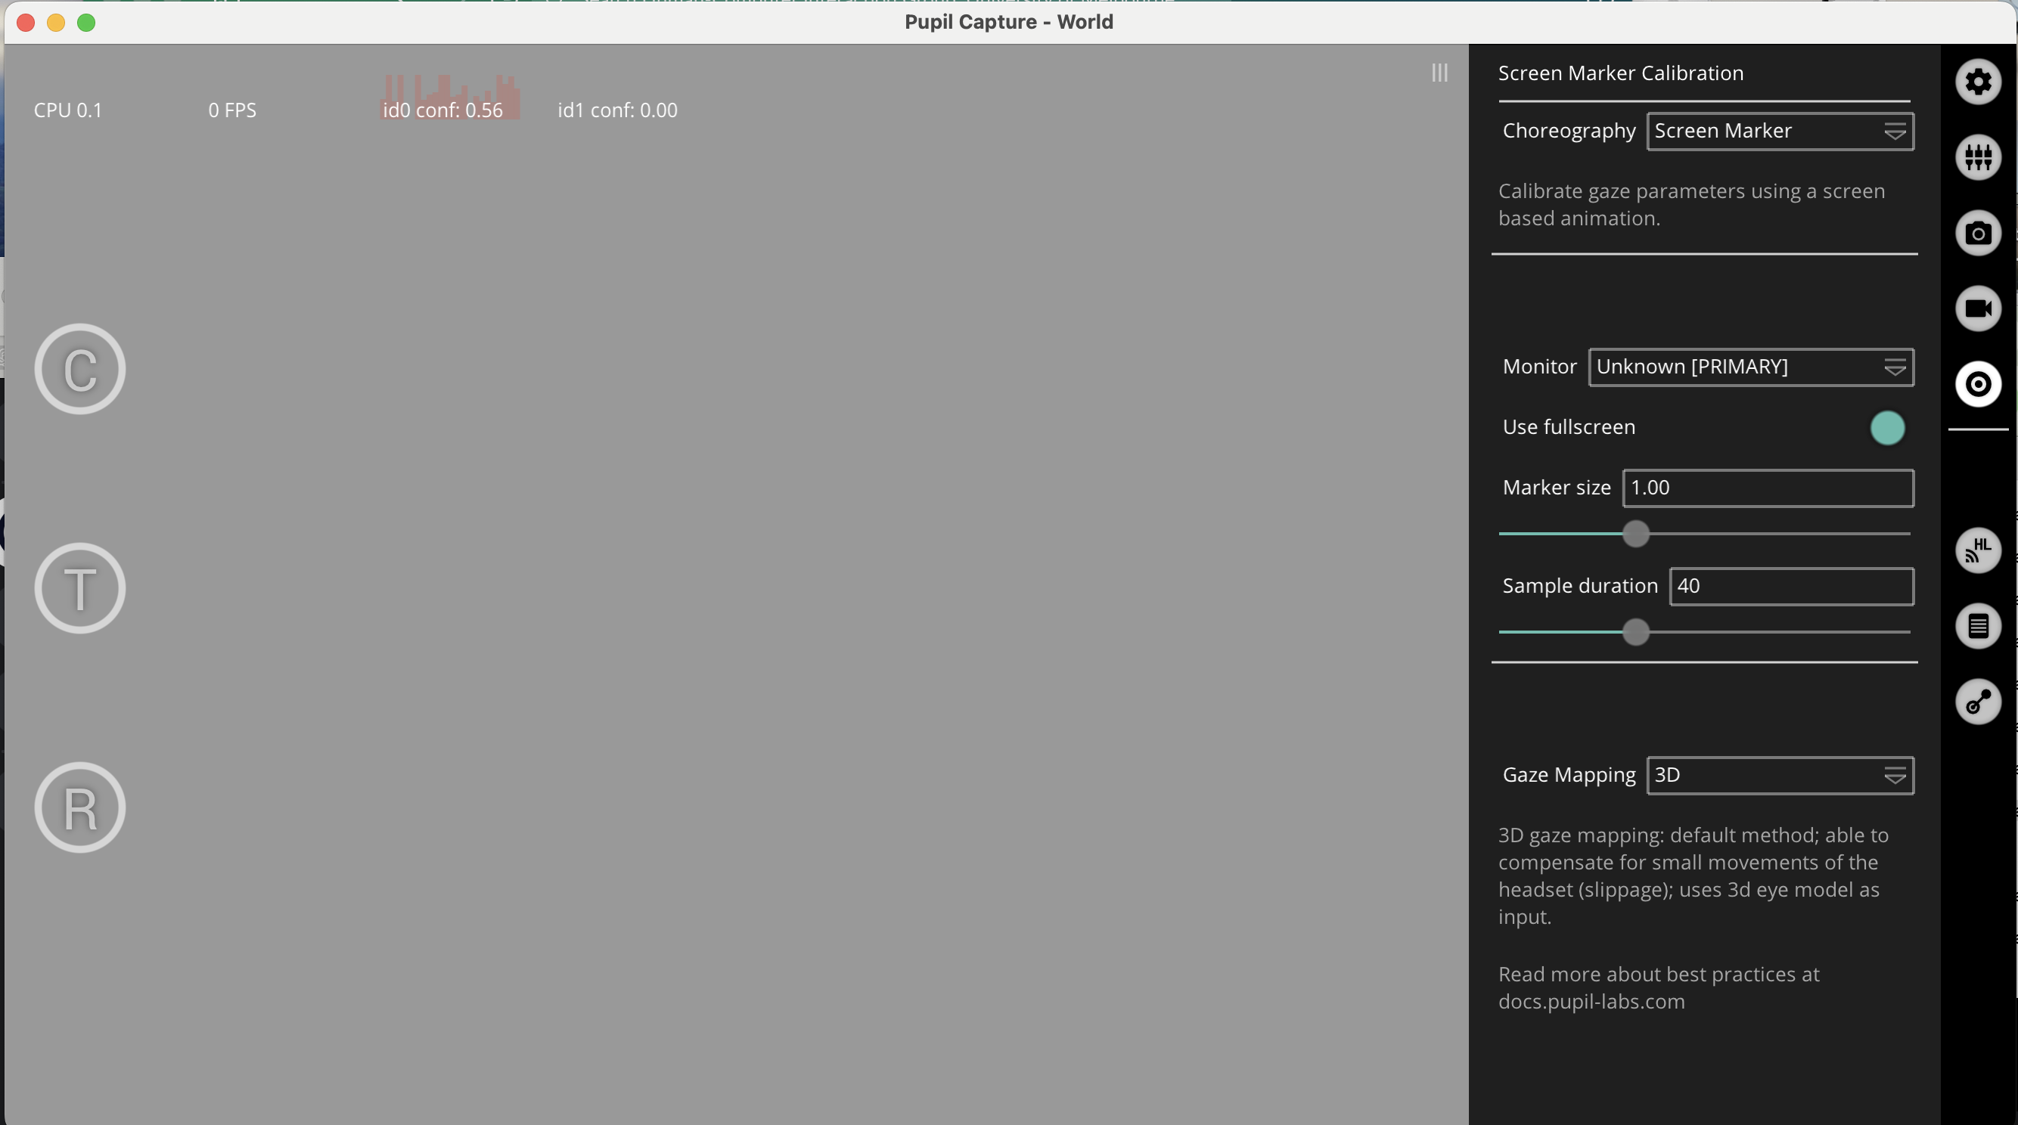
Task: Click the green window zoom button
Action: tap(86, 23)
